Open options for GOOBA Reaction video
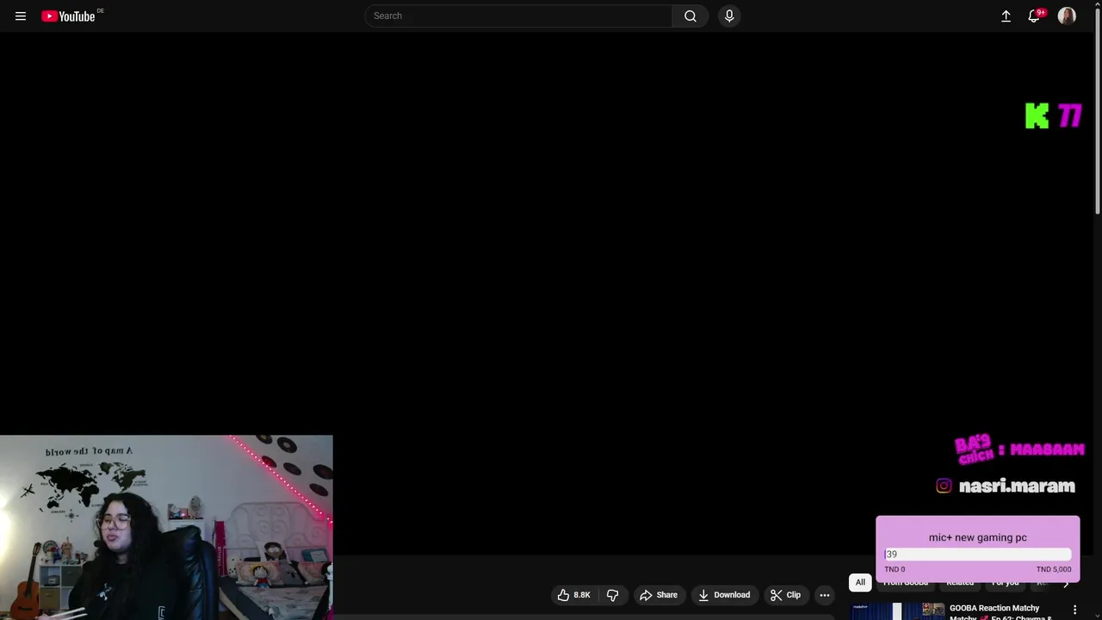Image resolution: width=1102 pixels, height=620 pixels. [1074, 610]
